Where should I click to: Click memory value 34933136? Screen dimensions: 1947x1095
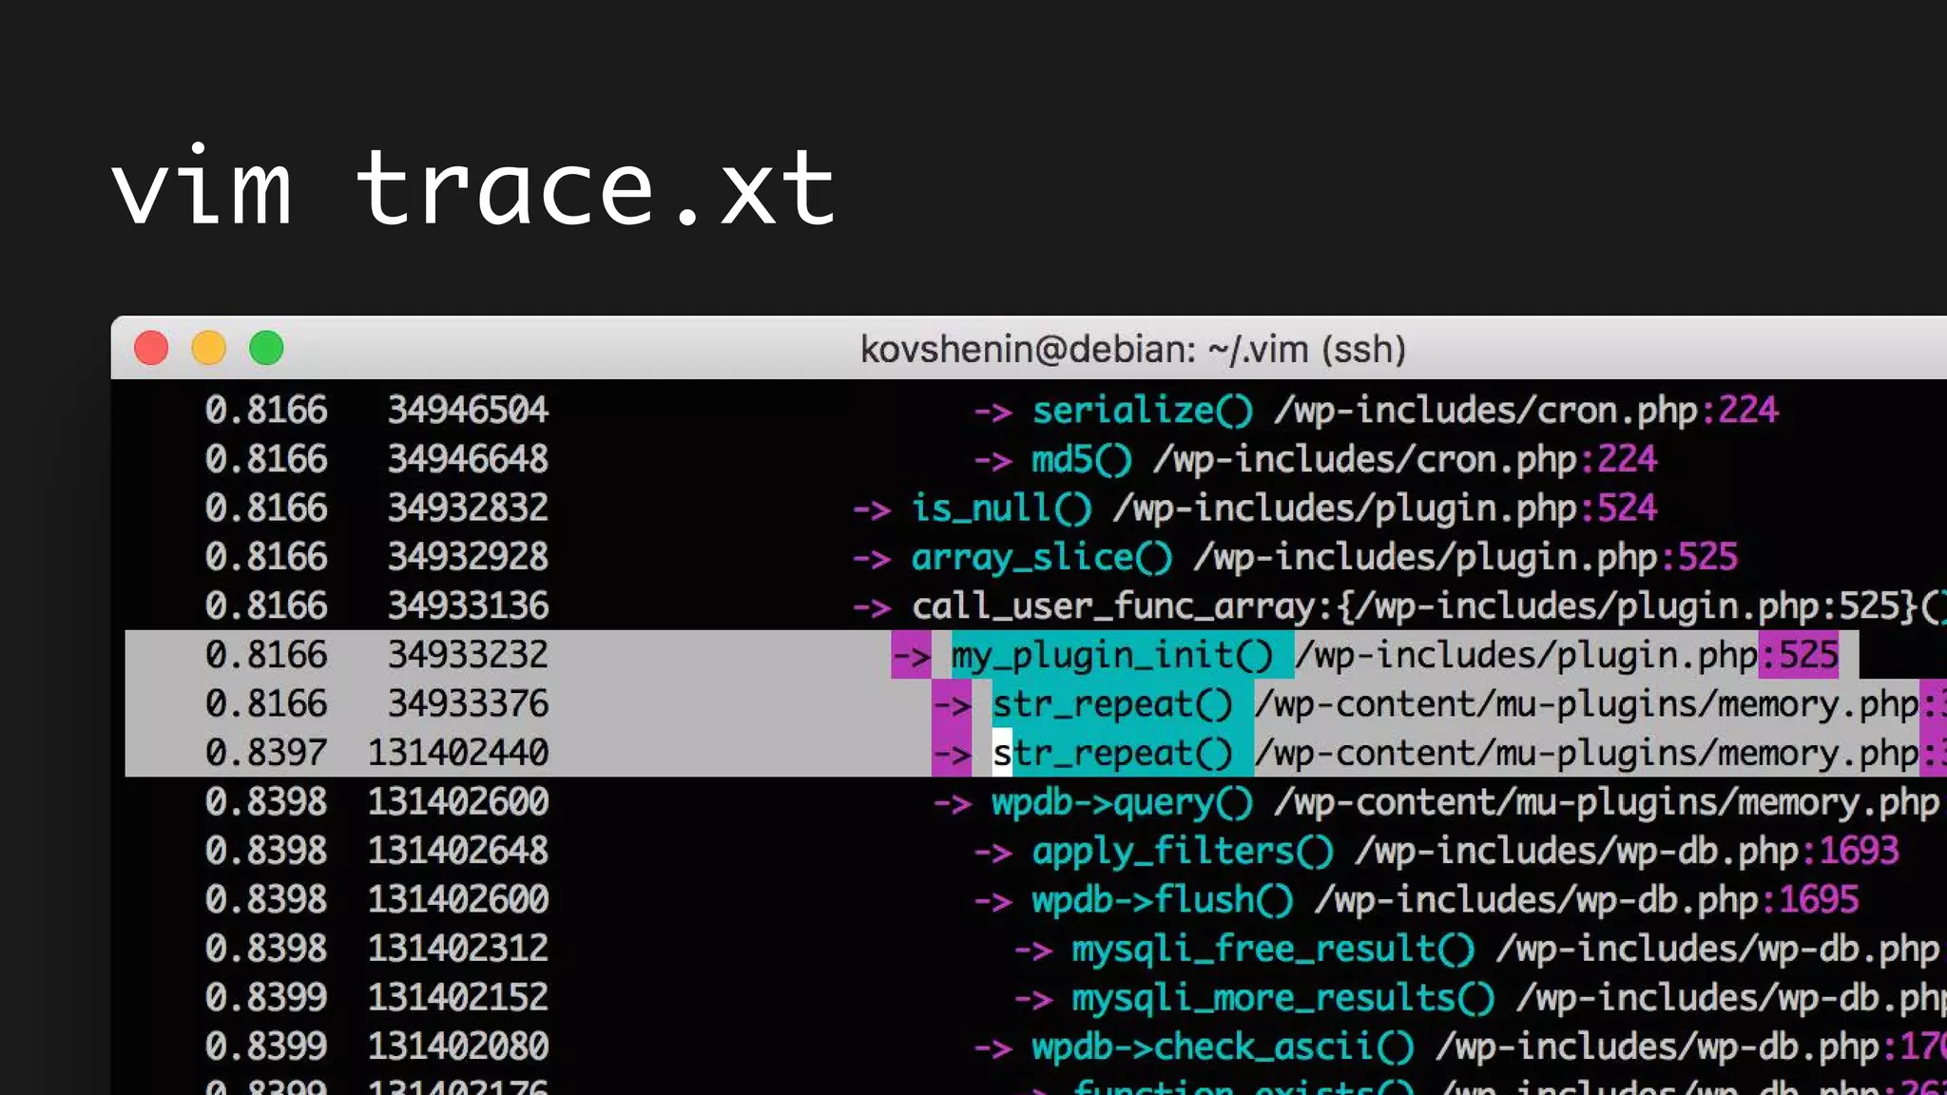coord(468,606)
